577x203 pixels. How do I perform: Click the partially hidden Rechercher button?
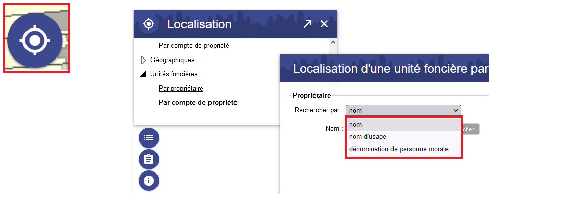(470, 129)
